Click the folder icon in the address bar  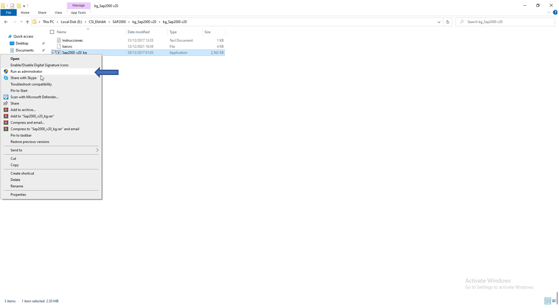(x=35, y=22)
